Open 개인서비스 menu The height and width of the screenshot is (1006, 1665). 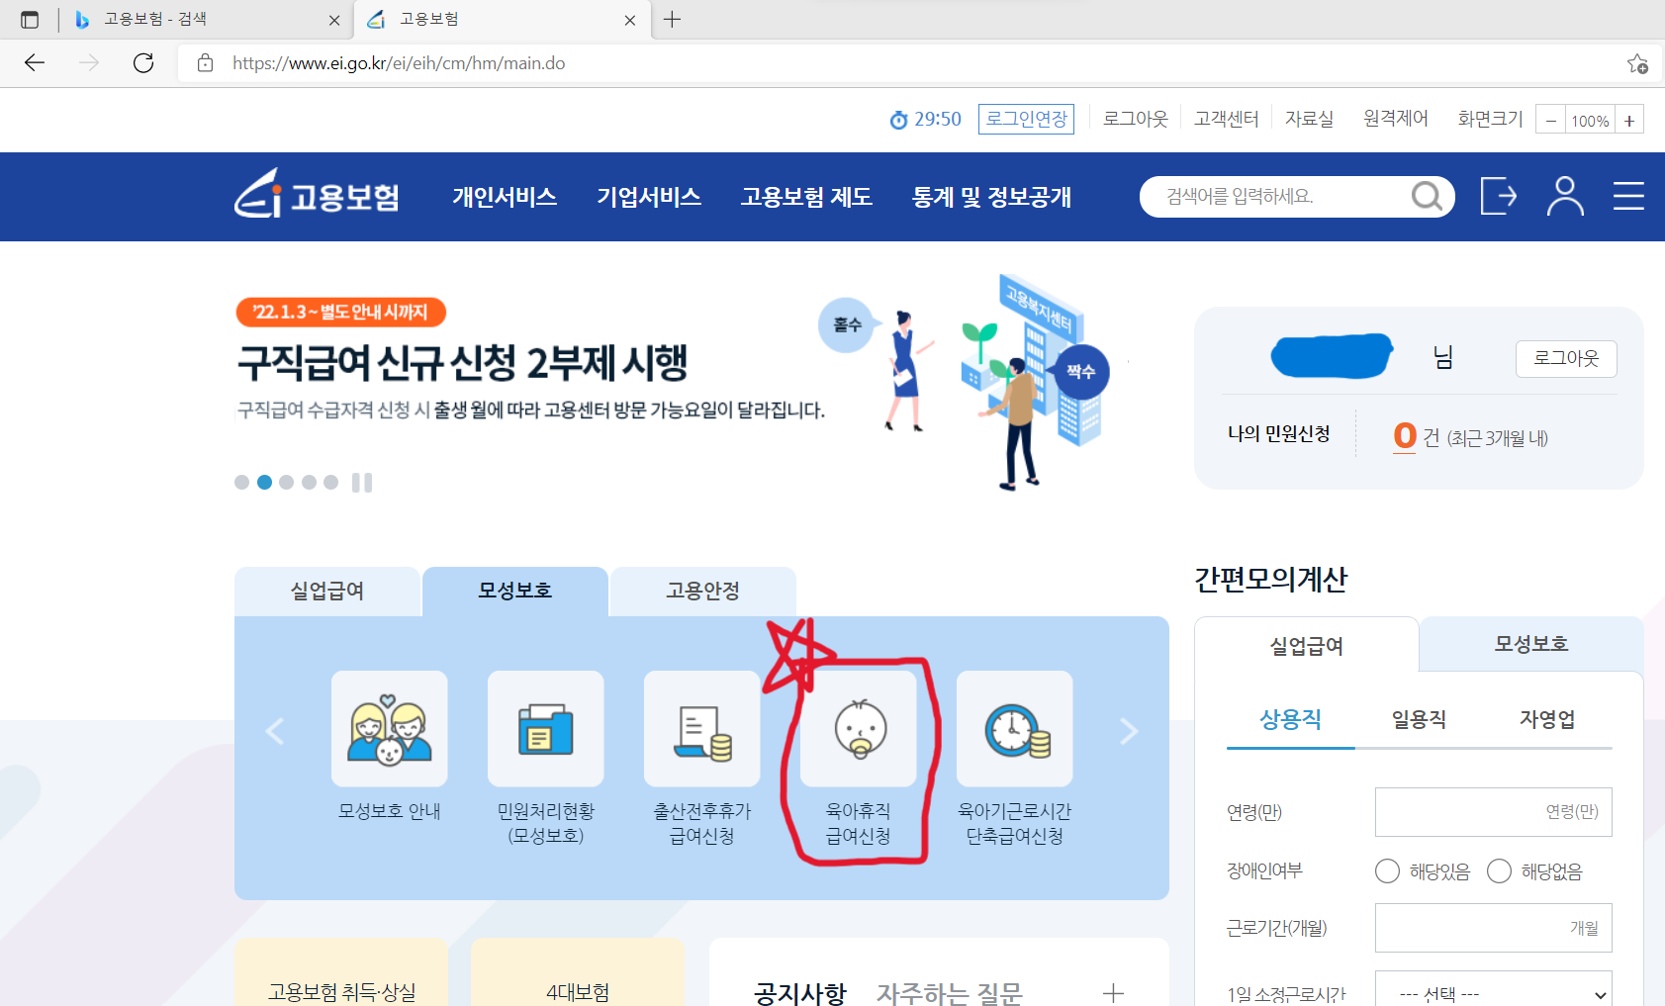coord(505,197)
